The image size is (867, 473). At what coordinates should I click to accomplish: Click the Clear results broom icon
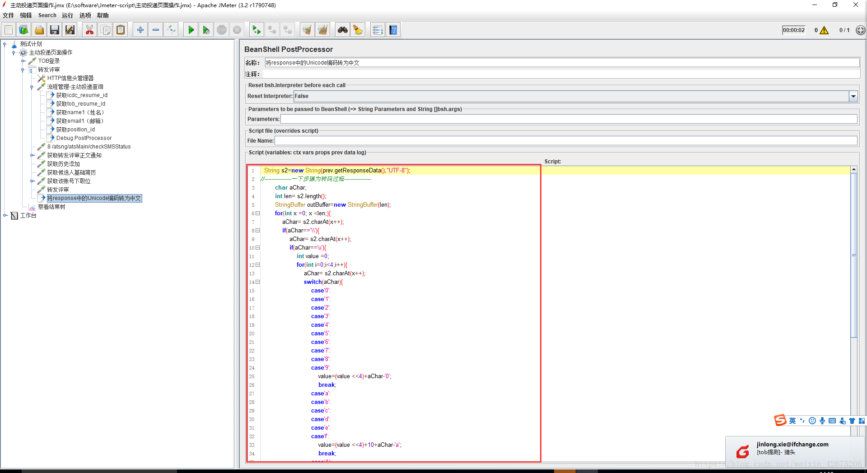307,30
